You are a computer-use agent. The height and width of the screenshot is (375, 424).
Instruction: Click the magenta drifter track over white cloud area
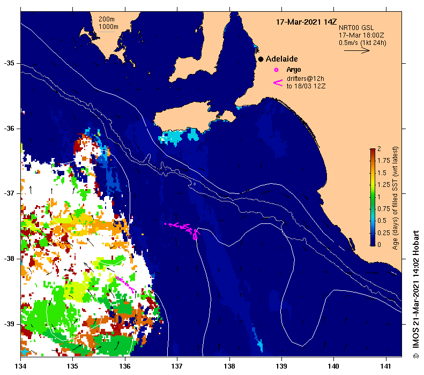pyautogui.click(x=125, y=284)
